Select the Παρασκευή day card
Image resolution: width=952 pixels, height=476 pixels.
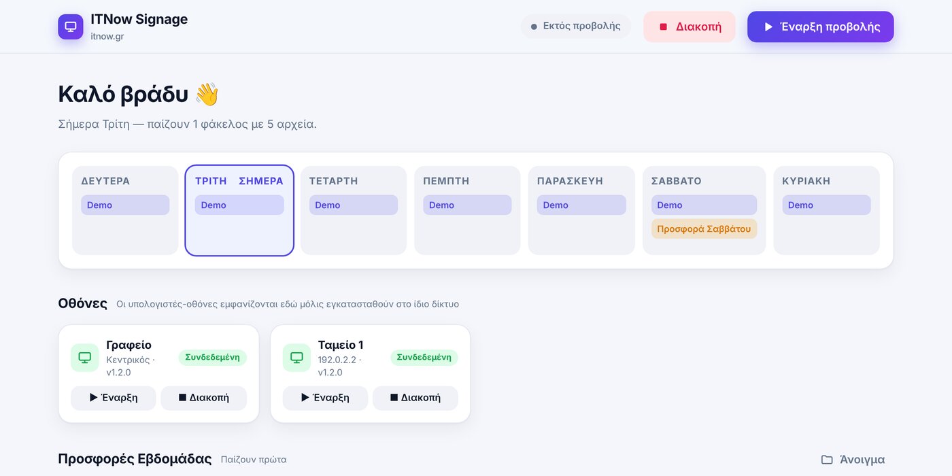point(581,211)
